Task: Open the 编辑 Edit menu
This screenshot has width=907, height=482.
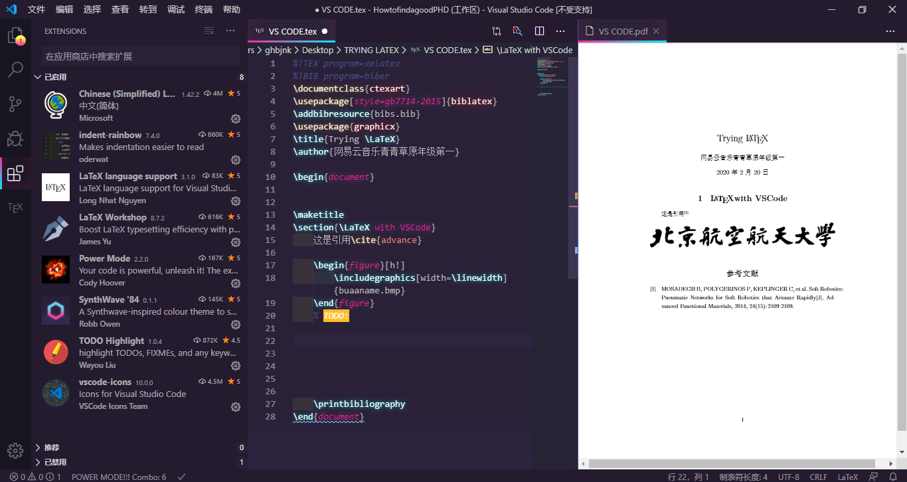Action: tap(64, 9)
